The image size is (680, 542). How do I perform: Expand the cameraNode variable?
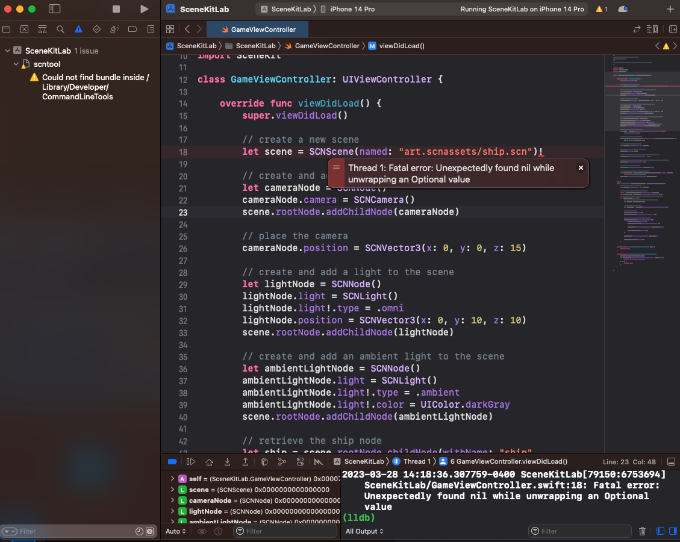pyautogui.click(x=173, y=500)
